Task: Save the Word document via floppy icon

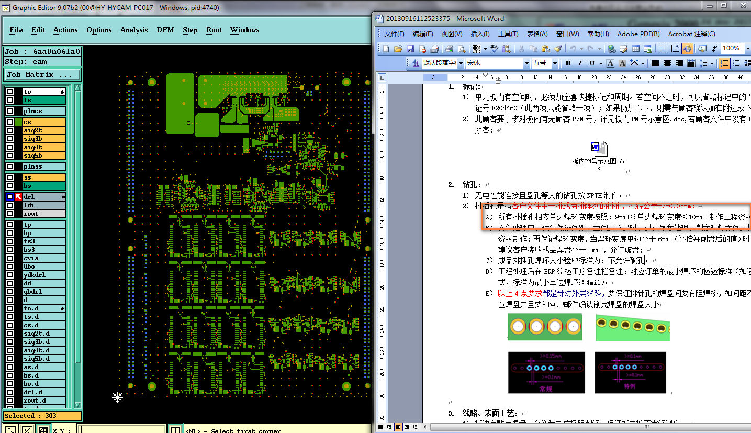Action: pyautogui.click(x=410, y=49)
